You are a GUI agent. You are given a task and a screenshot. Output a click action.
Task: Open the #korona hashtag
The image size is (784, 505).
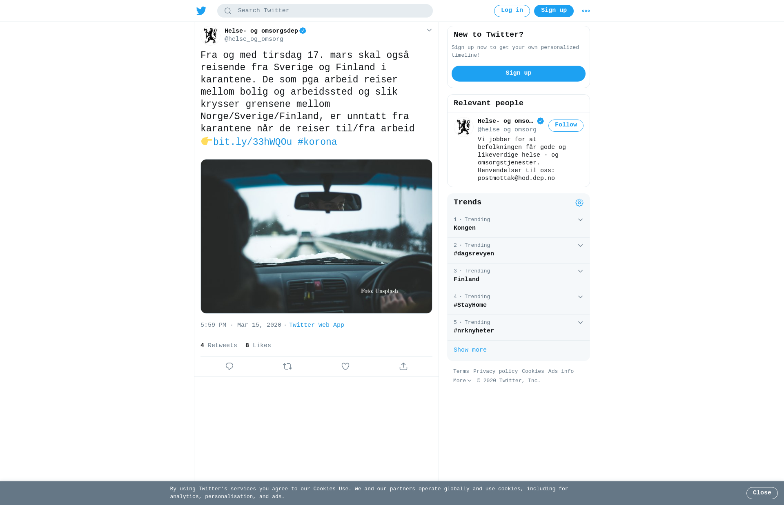pos(317,142)
